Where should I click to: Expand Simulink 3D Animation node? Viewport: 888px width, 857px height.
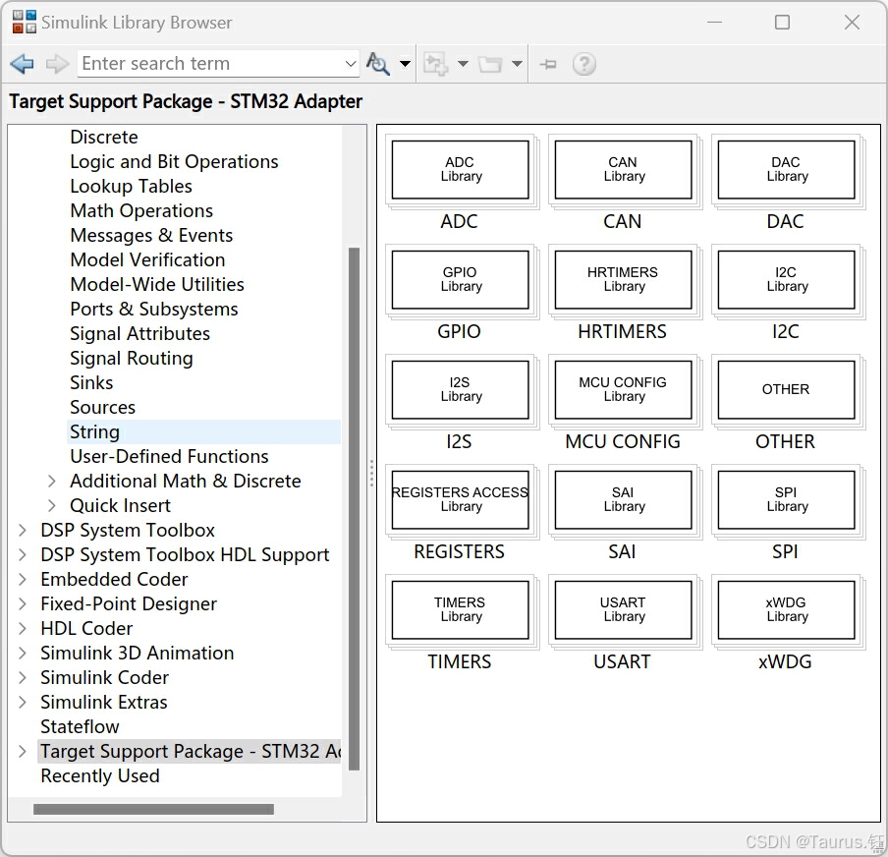coord(22,653)
